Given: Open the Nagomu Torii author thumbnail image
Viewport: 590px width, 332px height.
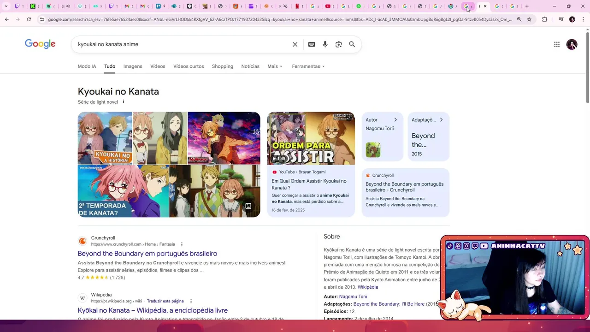Looking at the screenshot, I should coord(373,150).
